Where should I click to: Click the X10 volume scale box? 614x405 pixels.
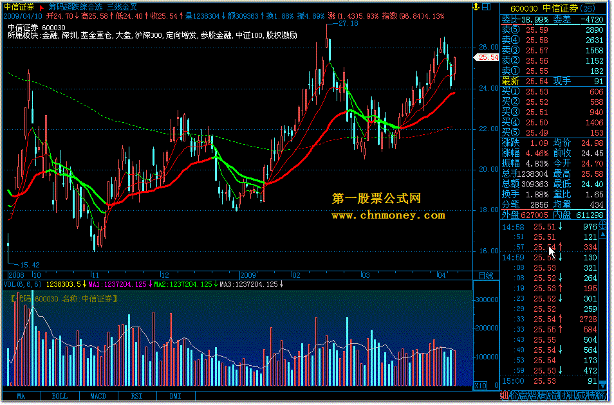click(x=481, y=386)
